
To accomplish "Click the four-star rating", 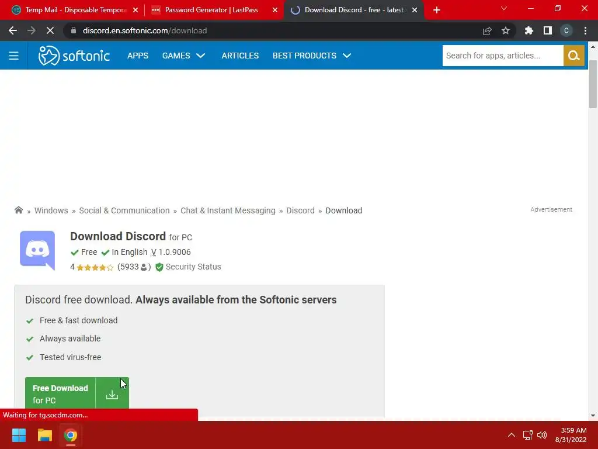I will pos(95,267).
